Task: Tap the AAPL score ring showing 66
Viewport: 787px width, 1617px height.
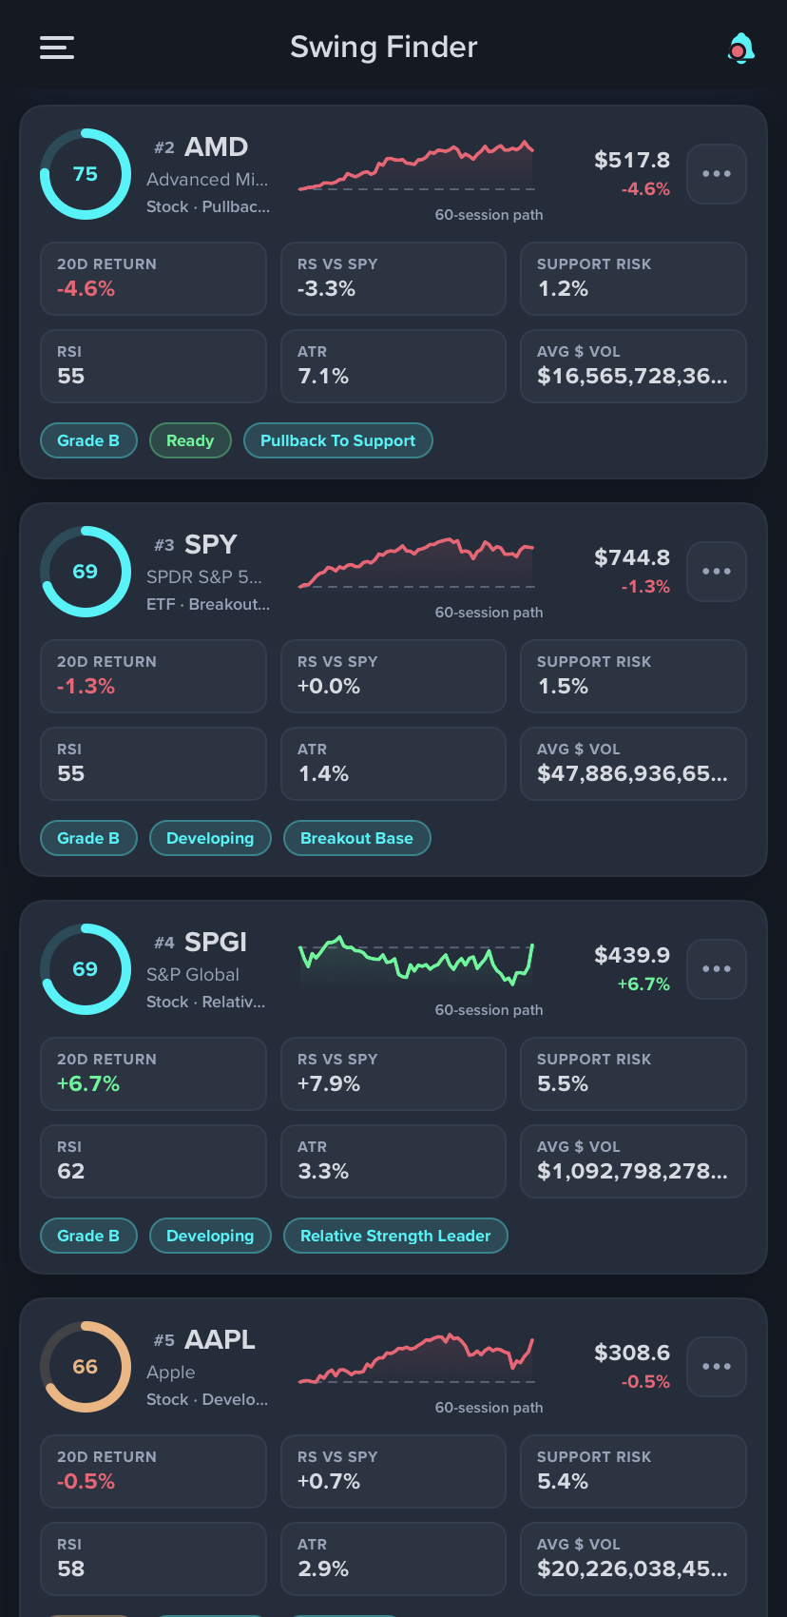Action: [x=86, y=1367]
